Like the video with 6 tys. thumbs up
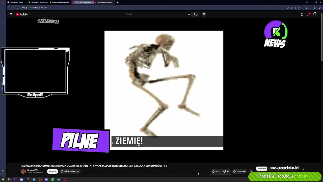 (x=216, y=171)
